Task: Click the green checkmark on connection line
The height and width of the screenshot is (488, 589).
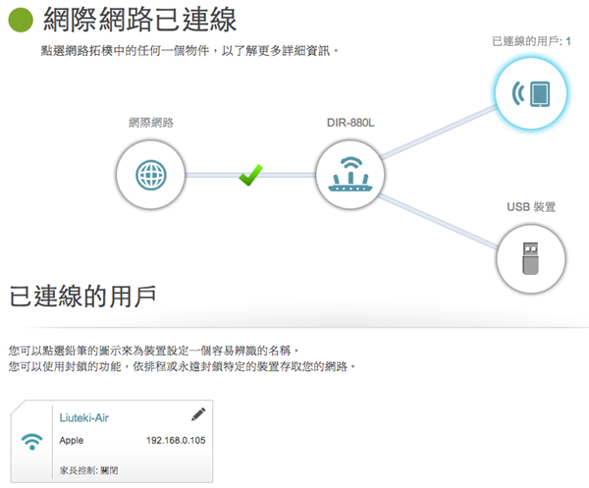Action: [251, 176]
